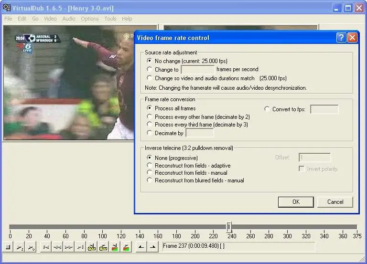
Task: Click the input video preview pane
Action: (x=69, y=83)
